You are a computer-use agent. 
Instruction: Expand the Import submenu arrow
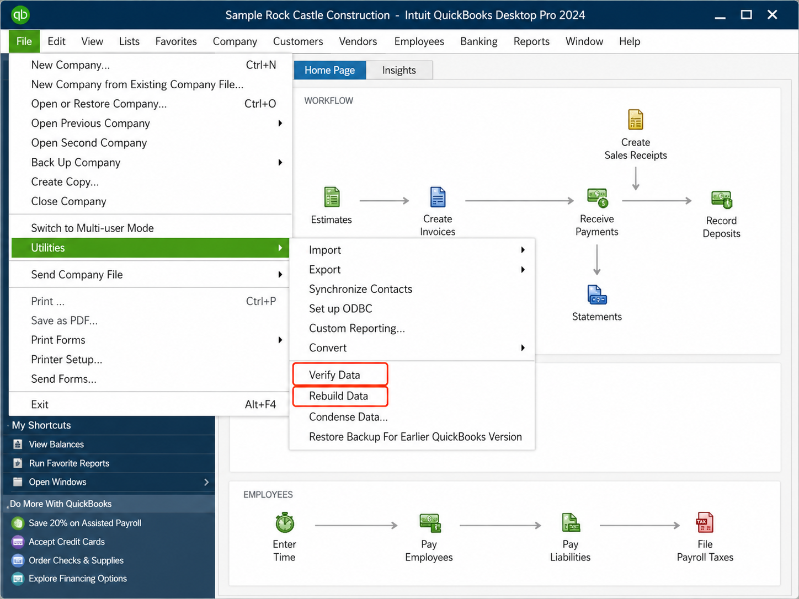[x=523, y=250]
